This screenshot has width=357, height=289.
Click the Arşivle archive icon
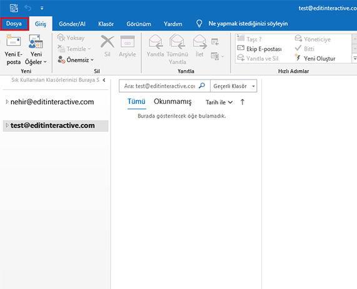point(128,46)
